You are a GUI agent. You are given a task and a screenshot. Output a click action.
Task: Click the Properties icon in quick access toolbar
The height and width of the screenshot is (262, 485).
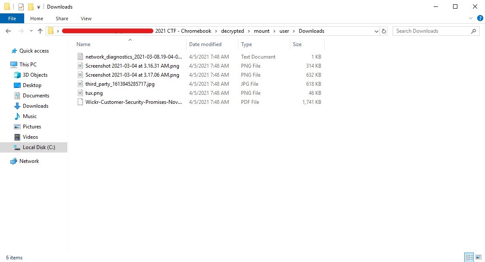coord(21,7)
